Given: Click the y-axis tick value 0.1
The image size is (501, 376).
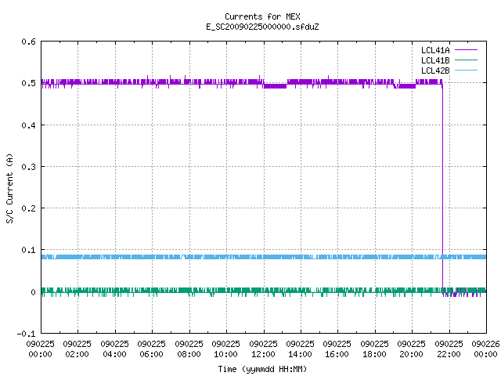Looking at the screenshot, I should [28, 250].
